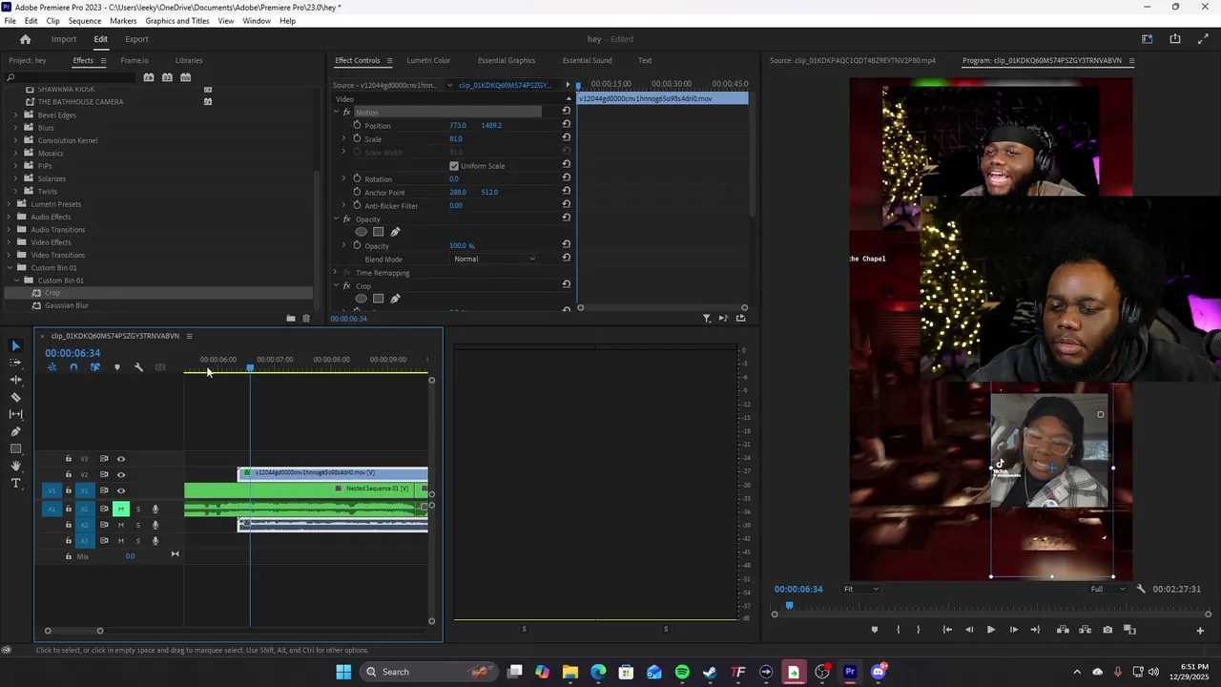Open the Markers menu

(123, 21)
